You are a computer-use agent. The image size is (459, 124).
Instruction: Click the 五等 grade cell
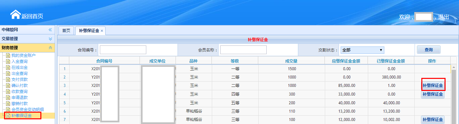[x=235, y=103]
